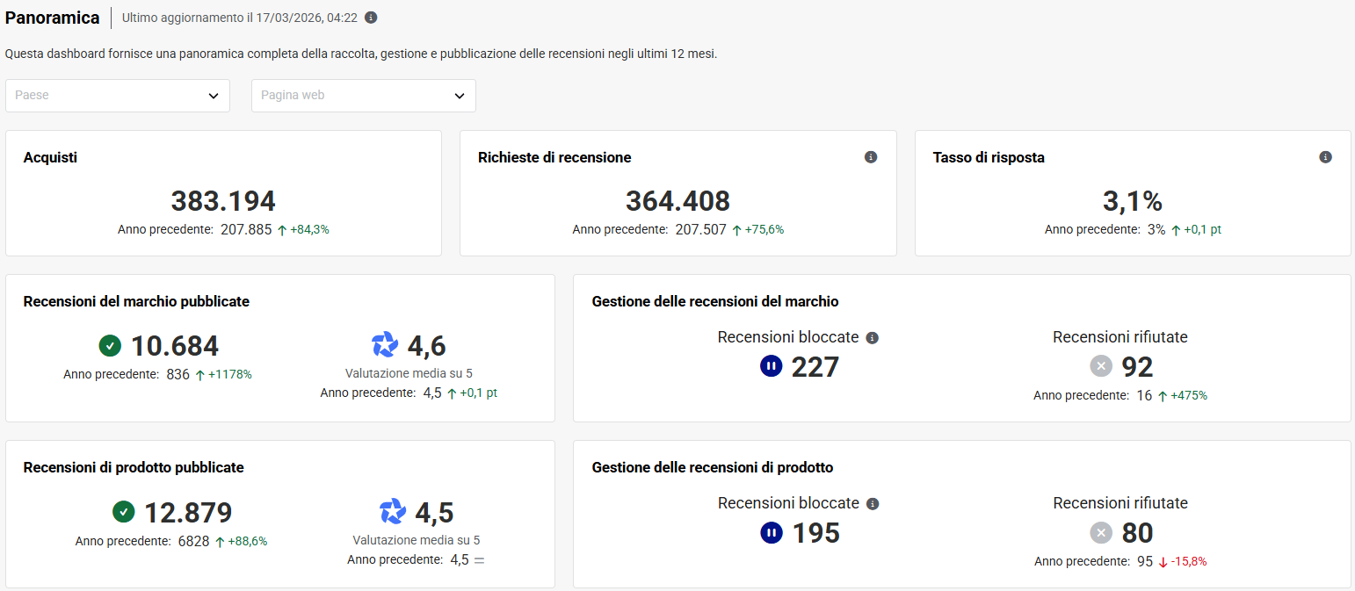
Task: Click info icon in Richieste di recensione card
Action: 871,157
